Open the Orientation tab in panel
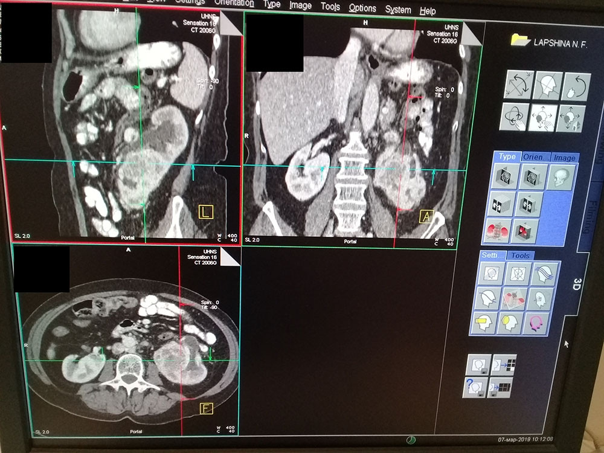This screenshot has height=453, width=604. [x=535, y=157]
